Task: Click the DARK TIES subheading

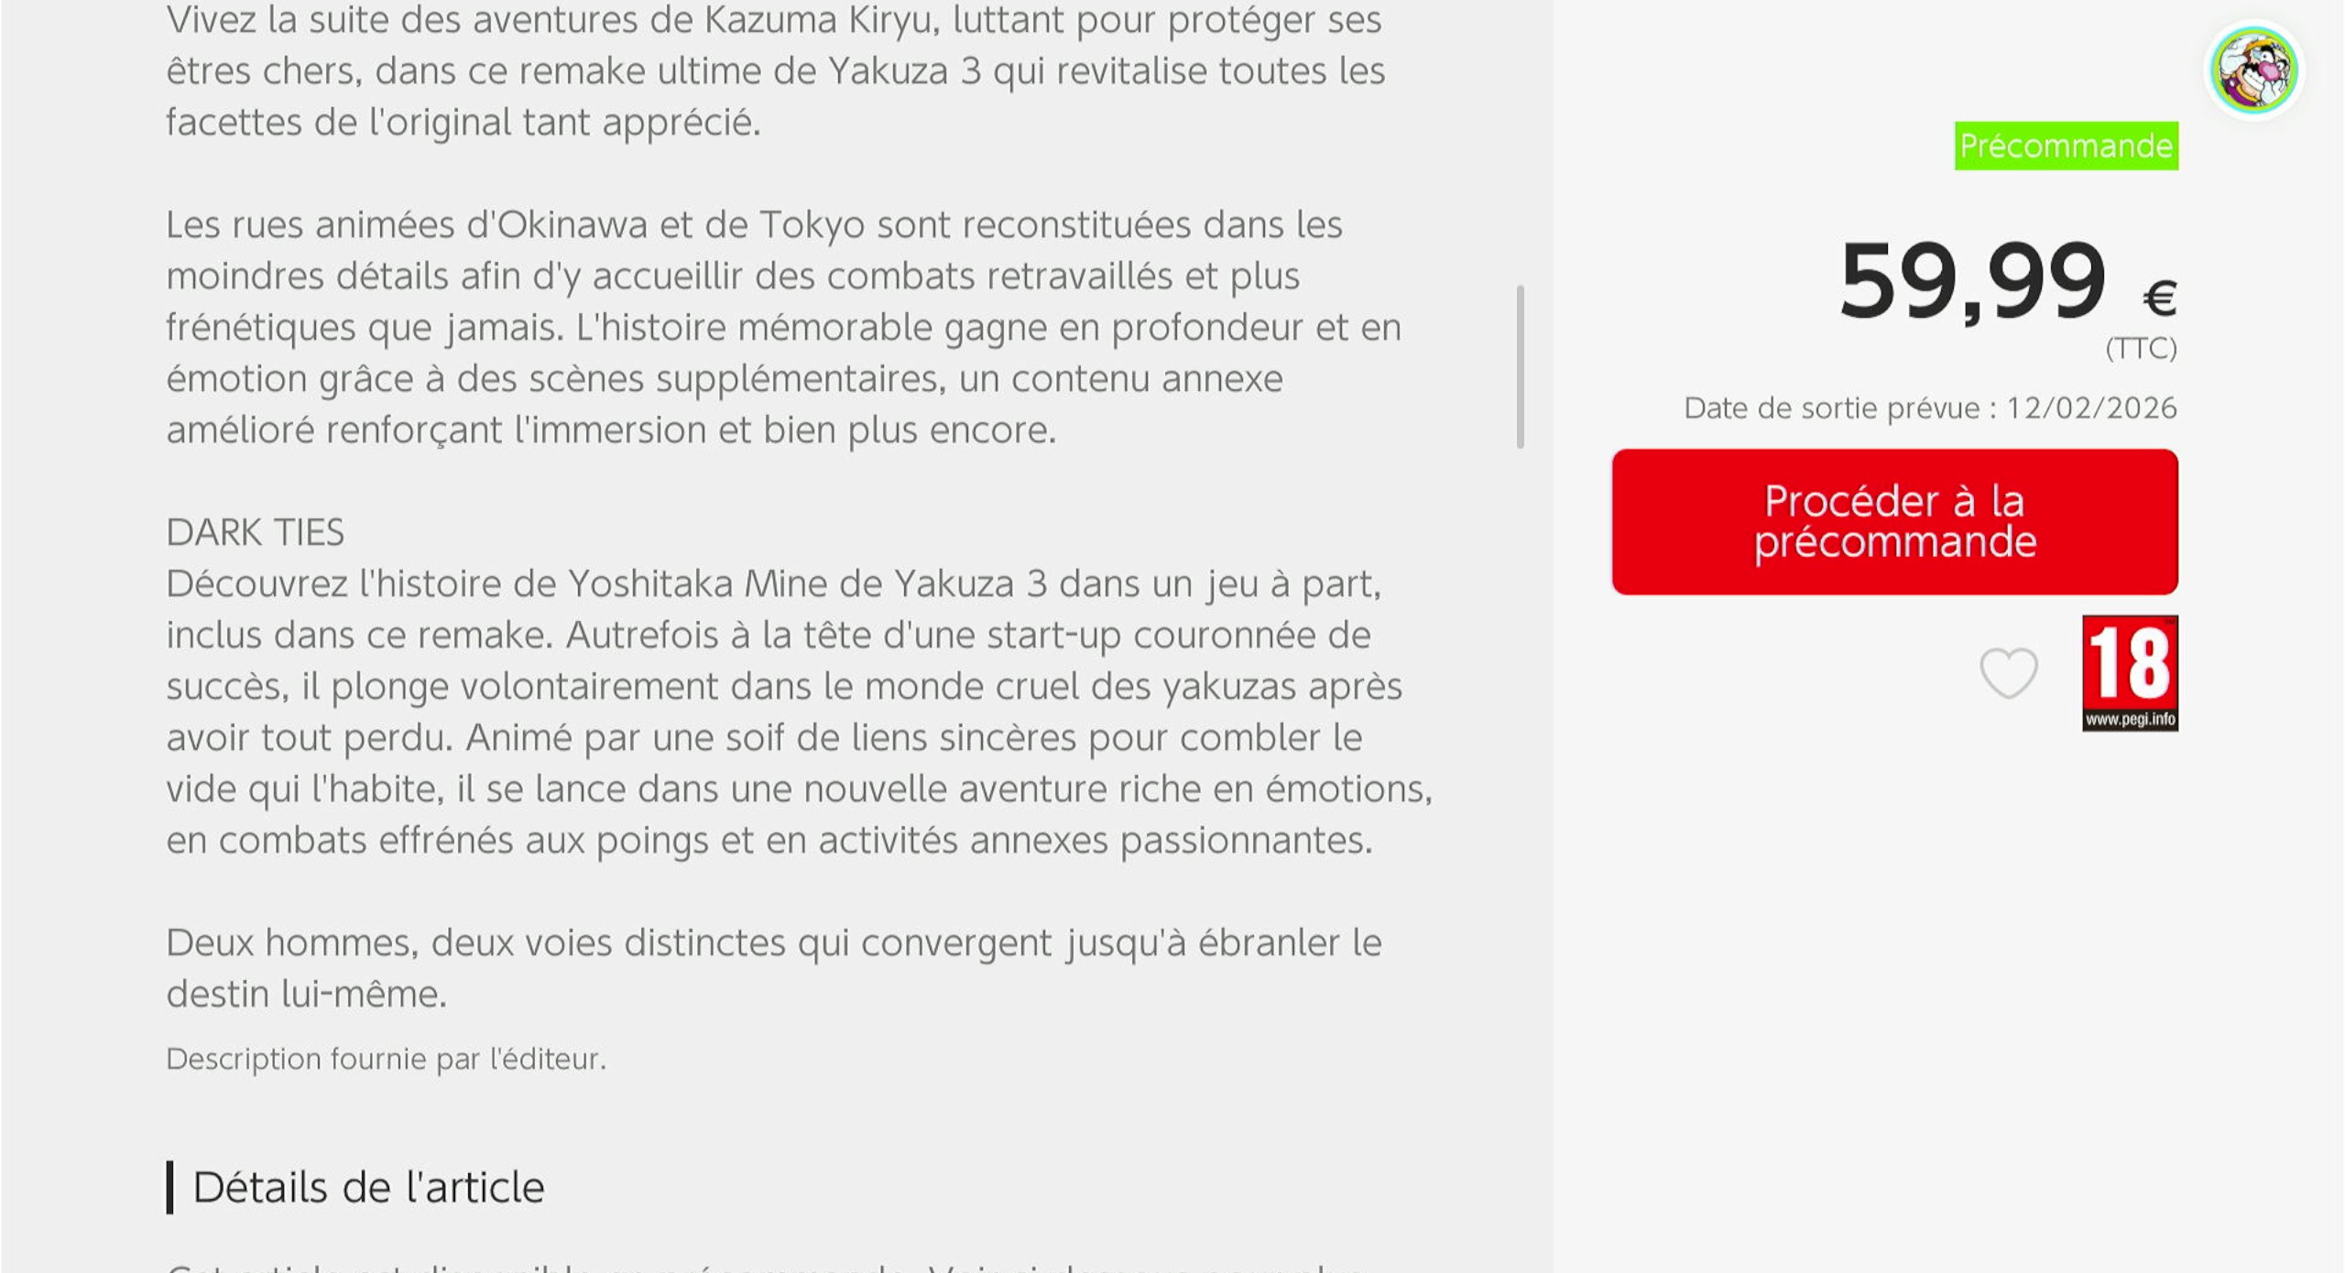Action: point(256,532)
